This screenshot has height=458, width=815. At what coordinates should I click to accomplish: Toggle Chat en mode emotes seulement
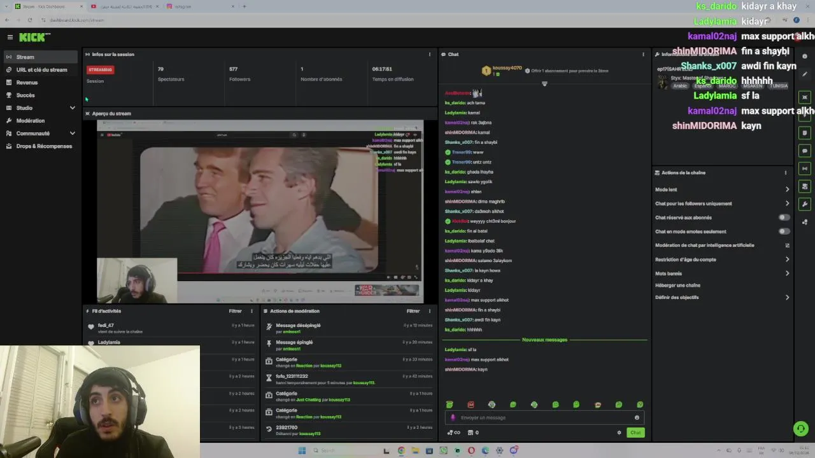pyautogui.click(x=784, y=232)
